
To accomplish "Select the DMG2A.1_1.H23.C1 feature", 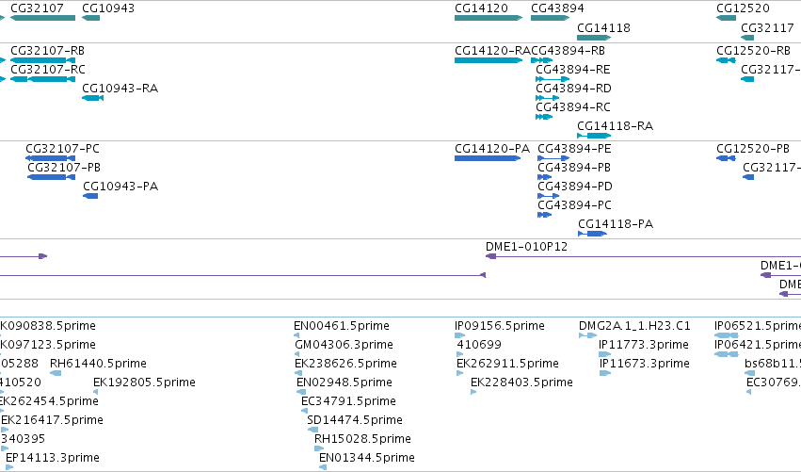I will 587,335.
